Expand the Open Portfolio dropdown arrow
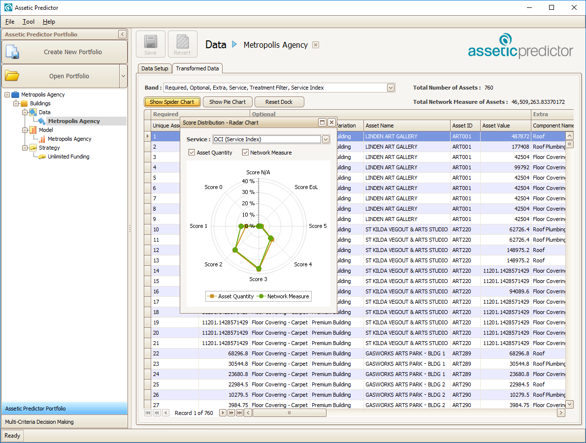The height and width of the screenshot is (443, 586). pos(123,76)
